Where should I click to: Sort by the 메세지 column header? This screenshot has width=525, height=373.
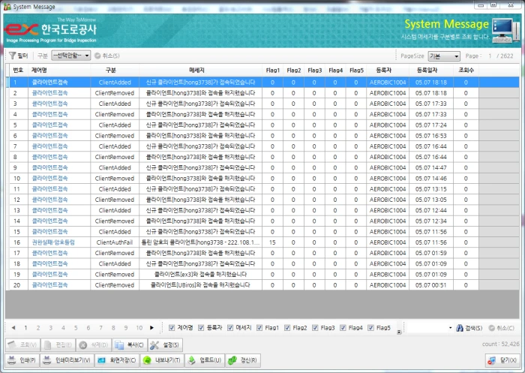pyautogui.click(x=200, y=70)
